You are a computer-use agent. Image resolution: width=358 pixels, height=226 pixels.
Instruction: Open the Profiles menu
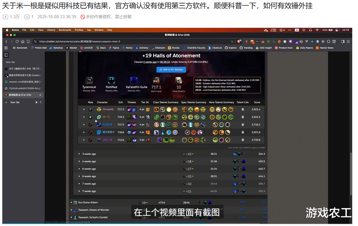pyautogui.click(x=79, y=30)
